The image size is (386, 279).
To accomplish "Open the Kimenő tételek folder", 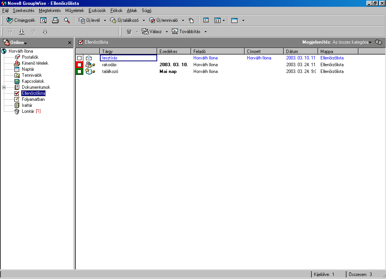I will coord(35,63).
